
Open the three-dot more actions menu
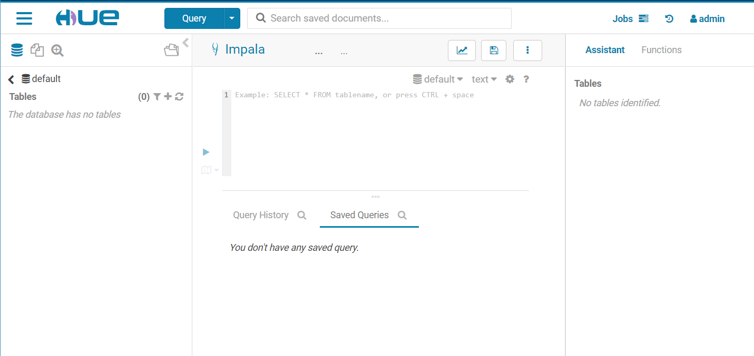coord(527,50)
